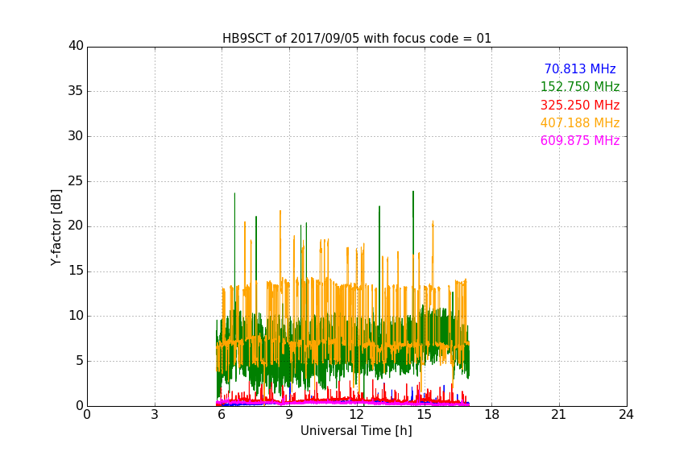Click the x-axis tick label 9
696x464 pixels.
[x=289, y=415]
